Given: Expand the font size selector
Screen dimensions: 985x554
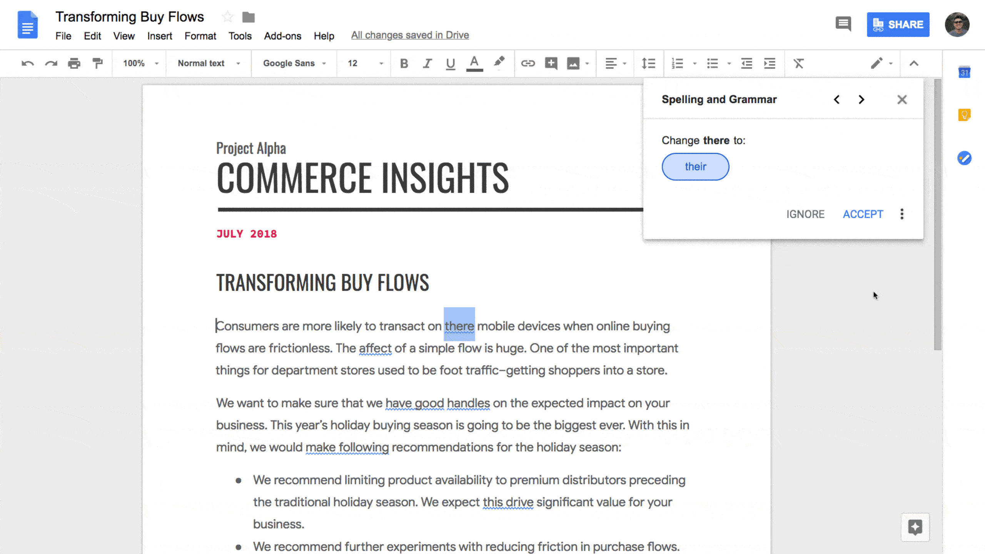Looking at the screenshot, I should [380, 63].
